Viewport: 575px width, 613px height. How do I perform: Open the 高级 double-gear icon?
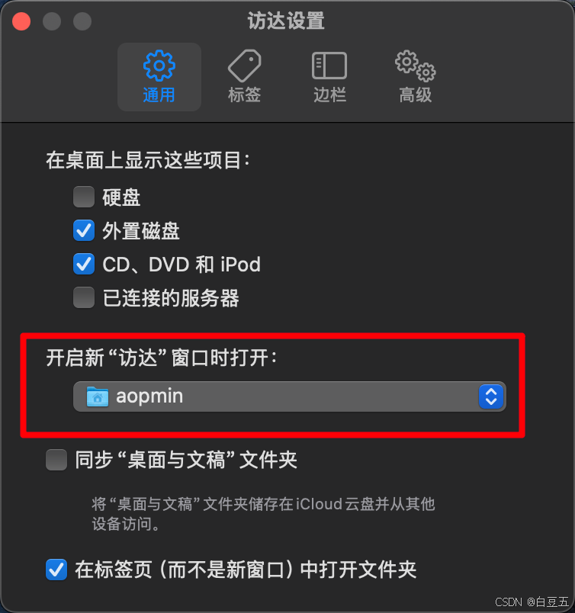coord(415,66)
